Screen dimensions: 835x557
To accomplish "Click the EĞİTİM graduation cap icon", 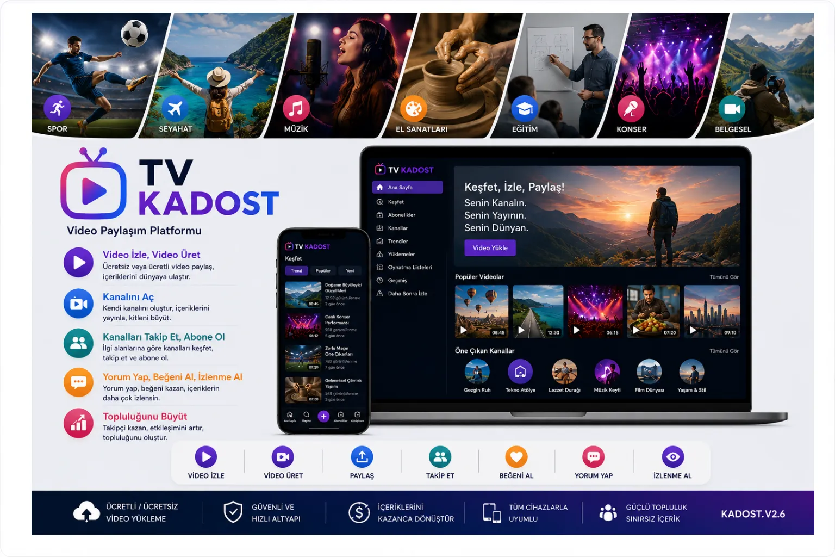I will tap(525, 109).
